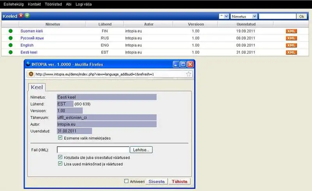The image size is (312, 191).
Task: Click the green add icon beside Keeled
Action: (x=27, y=15)
